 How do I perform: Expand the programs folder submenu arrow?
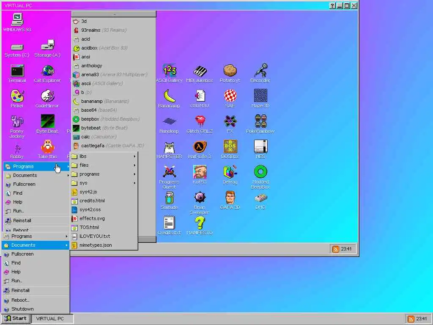coord(134,174)
